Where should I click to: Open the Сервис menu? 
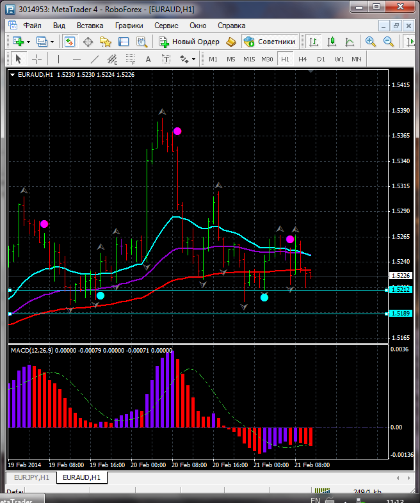click(166, 26)
